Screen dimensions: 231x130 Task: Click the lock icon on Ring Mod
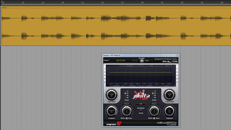pyautogui.click(x=123, y=86)
